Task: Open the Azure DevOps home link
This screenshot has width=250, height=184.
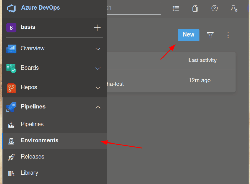Action: (41, 8)
